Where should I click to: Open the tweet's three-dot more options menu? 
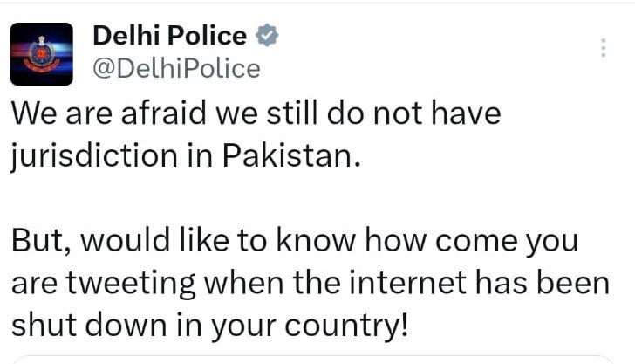tap(602, 48)
